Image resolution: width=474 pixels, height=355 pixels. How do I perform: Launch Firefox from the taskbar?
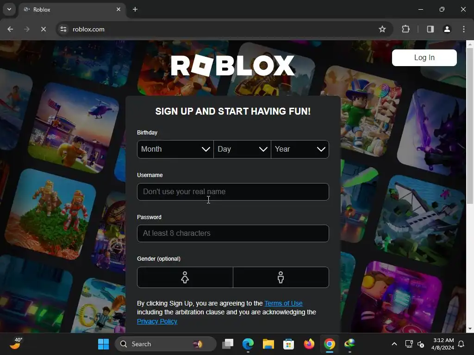[309, 344]
